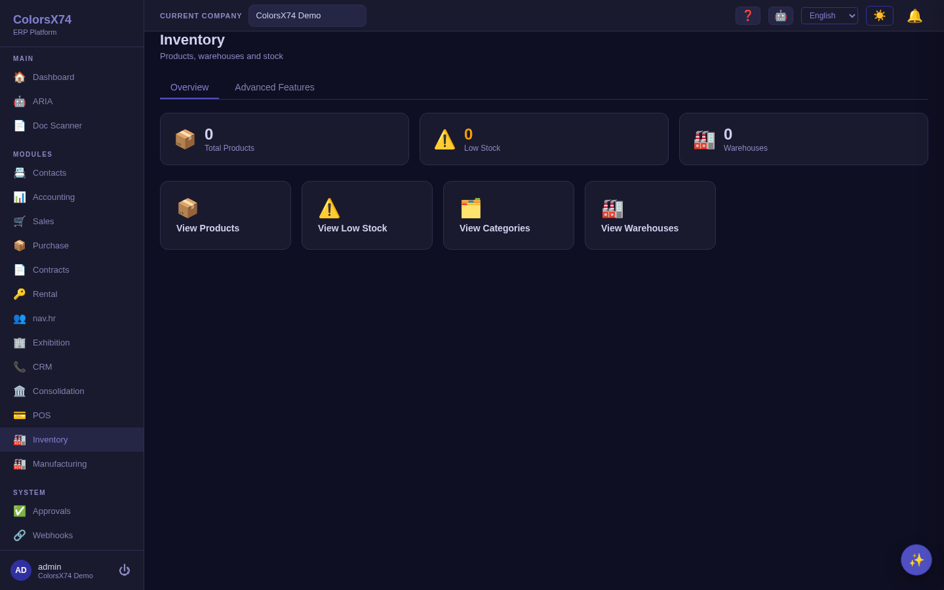
Task: Open notifications bell icon
Action: (x=914, y=16)
